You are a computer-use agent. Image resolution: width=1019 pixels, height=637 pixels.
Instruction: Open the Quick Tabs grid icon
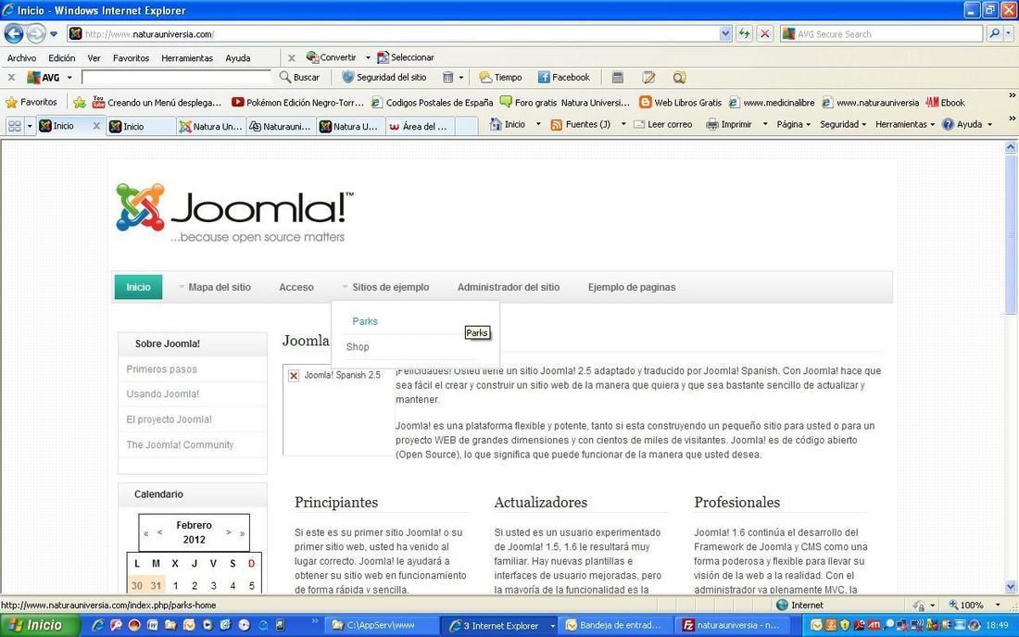[14, 126]
